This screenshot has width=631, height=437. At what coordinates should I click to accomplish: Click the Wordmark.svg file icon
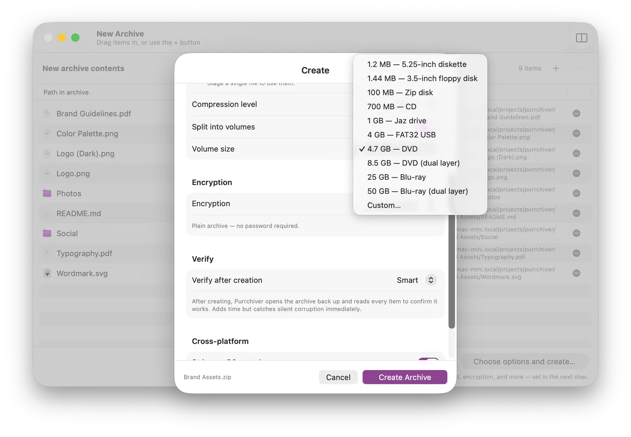point(47,273)
